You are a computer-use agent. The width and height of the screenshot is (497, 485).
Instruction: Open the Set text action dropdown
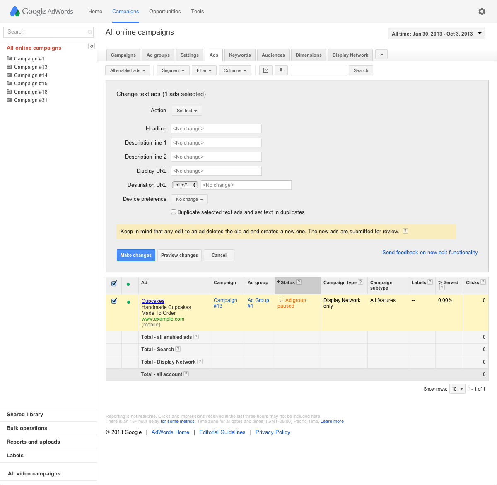187,111
